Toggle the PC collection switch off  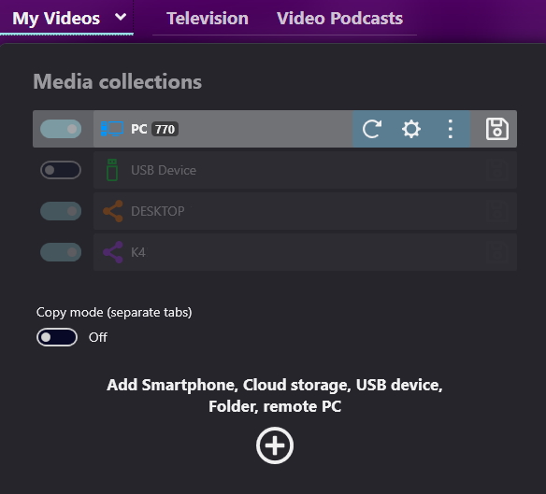61,129
